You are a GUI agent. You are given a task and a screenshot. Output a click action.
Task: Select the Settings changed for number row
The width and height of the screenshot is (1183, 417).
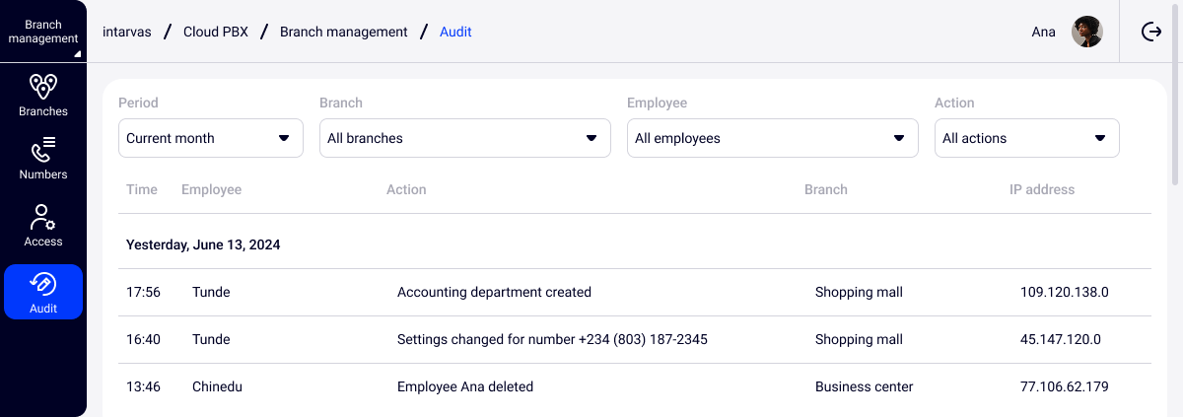coord(552,339)
